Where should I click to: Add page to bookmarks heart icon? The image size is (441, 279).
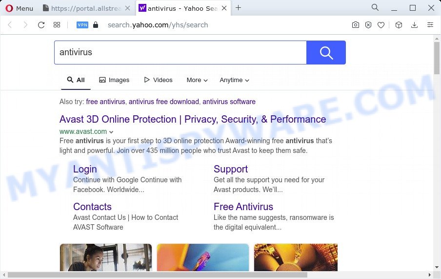(381, 25)
